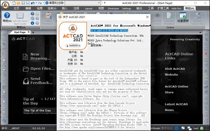The width and height of the screenshot is (210, 131).
Task: Click the green checkmark status icon
Action: point(202,128)
